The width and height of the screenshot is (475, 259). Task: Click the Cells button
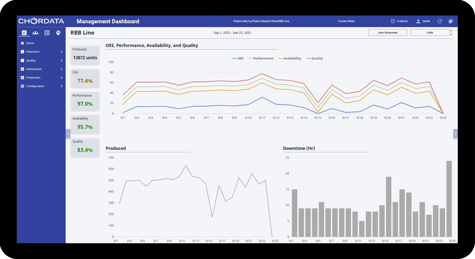pos(430,33)
